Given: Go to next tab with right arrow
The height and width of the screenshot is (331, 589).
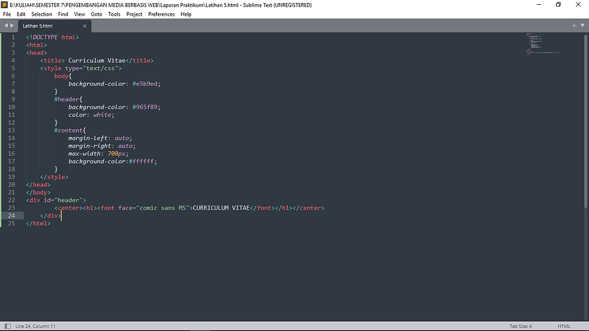Looking at the screenshot, I should 12,25.
